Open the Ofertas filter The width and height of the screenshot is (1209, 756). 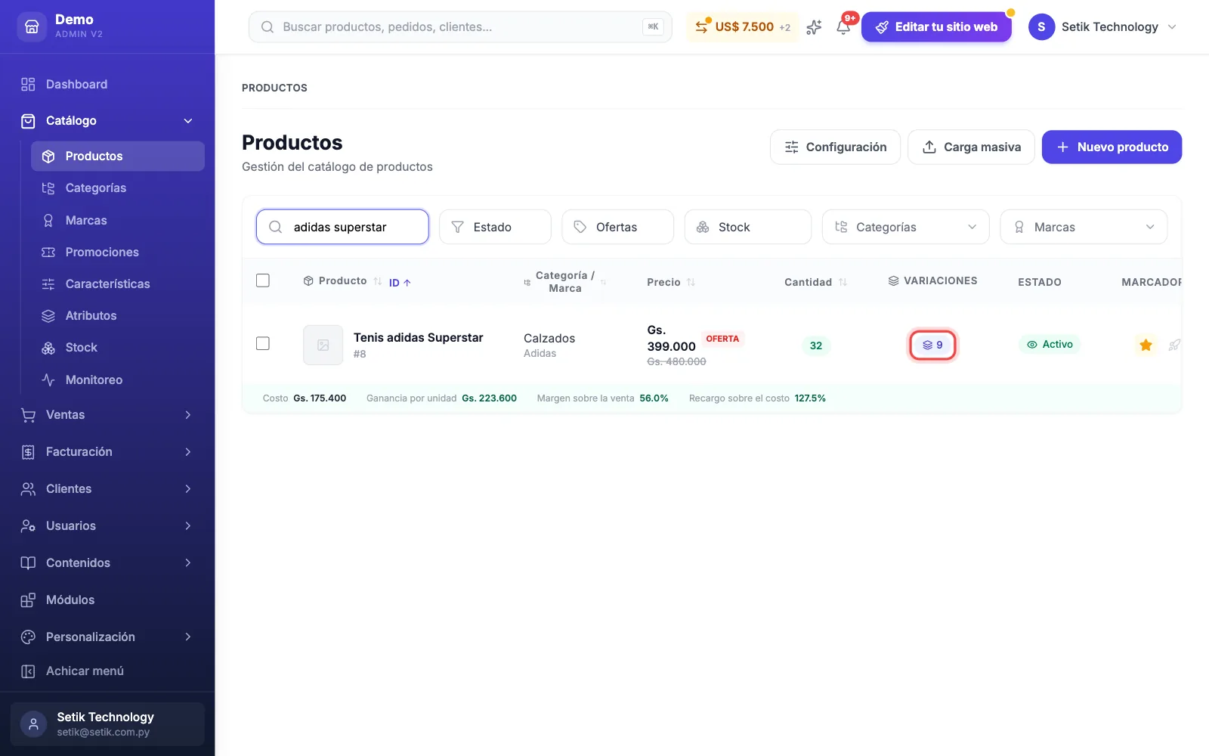[x=617, y=227]
